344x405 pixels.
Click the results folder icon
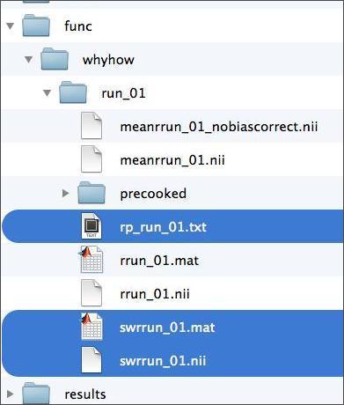[x=36, y=393]
